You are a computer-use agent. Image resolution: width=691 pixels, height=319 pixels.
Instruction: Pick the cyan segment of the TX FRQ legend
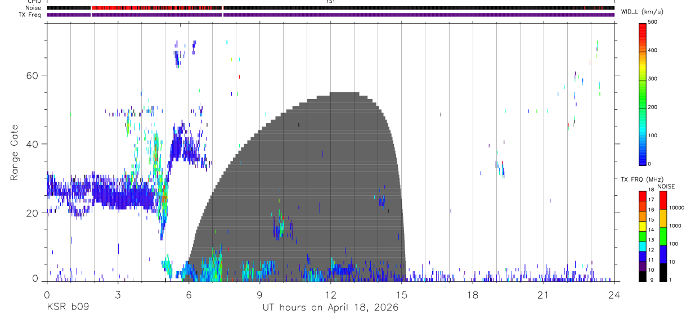(643, 246)
